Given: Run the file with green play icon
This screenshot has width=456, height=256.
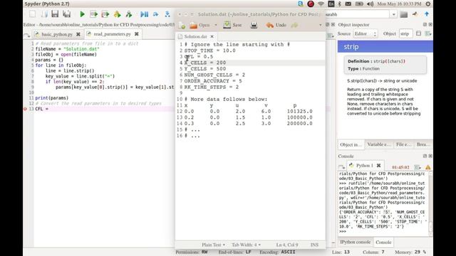Looking at the screenshot, I should tap(83, 14).
